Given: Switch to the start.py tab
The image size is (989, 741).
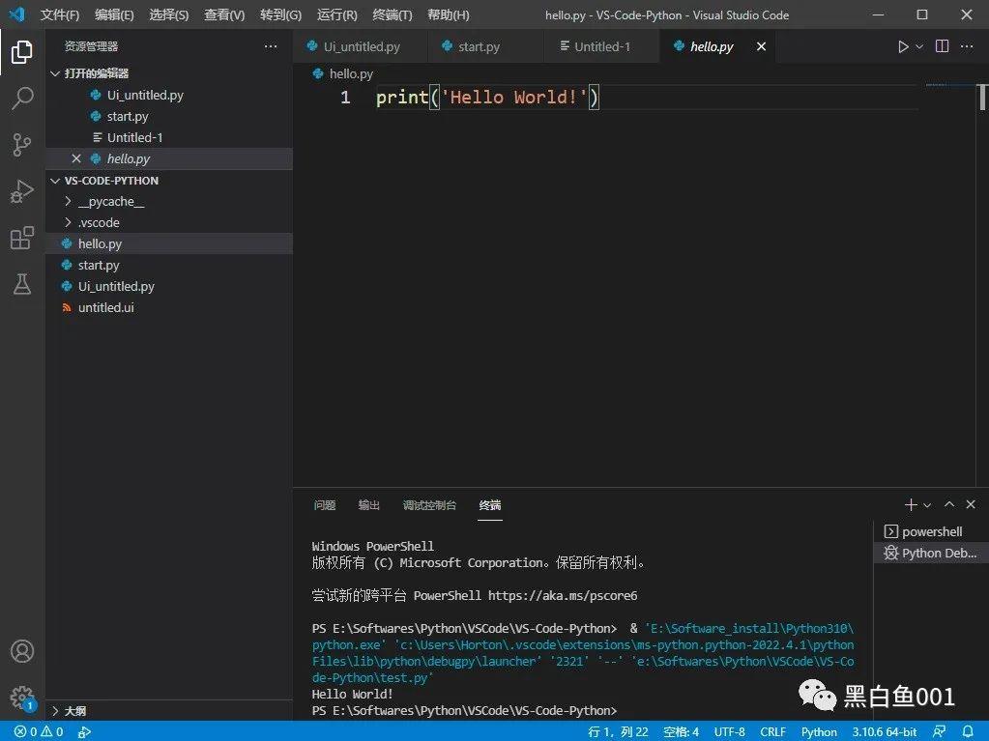Looking at the screenshot, I should tap(474, 45).
